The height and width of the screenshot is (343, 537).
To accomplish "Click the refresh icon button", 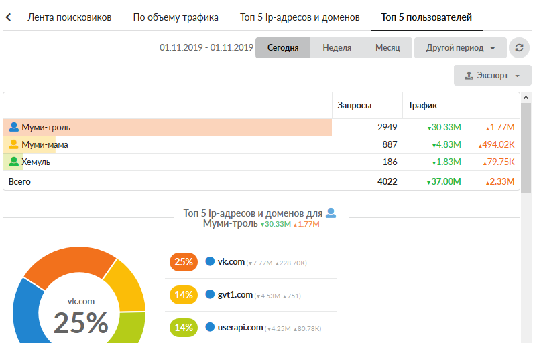I will [x=519, y=48].
